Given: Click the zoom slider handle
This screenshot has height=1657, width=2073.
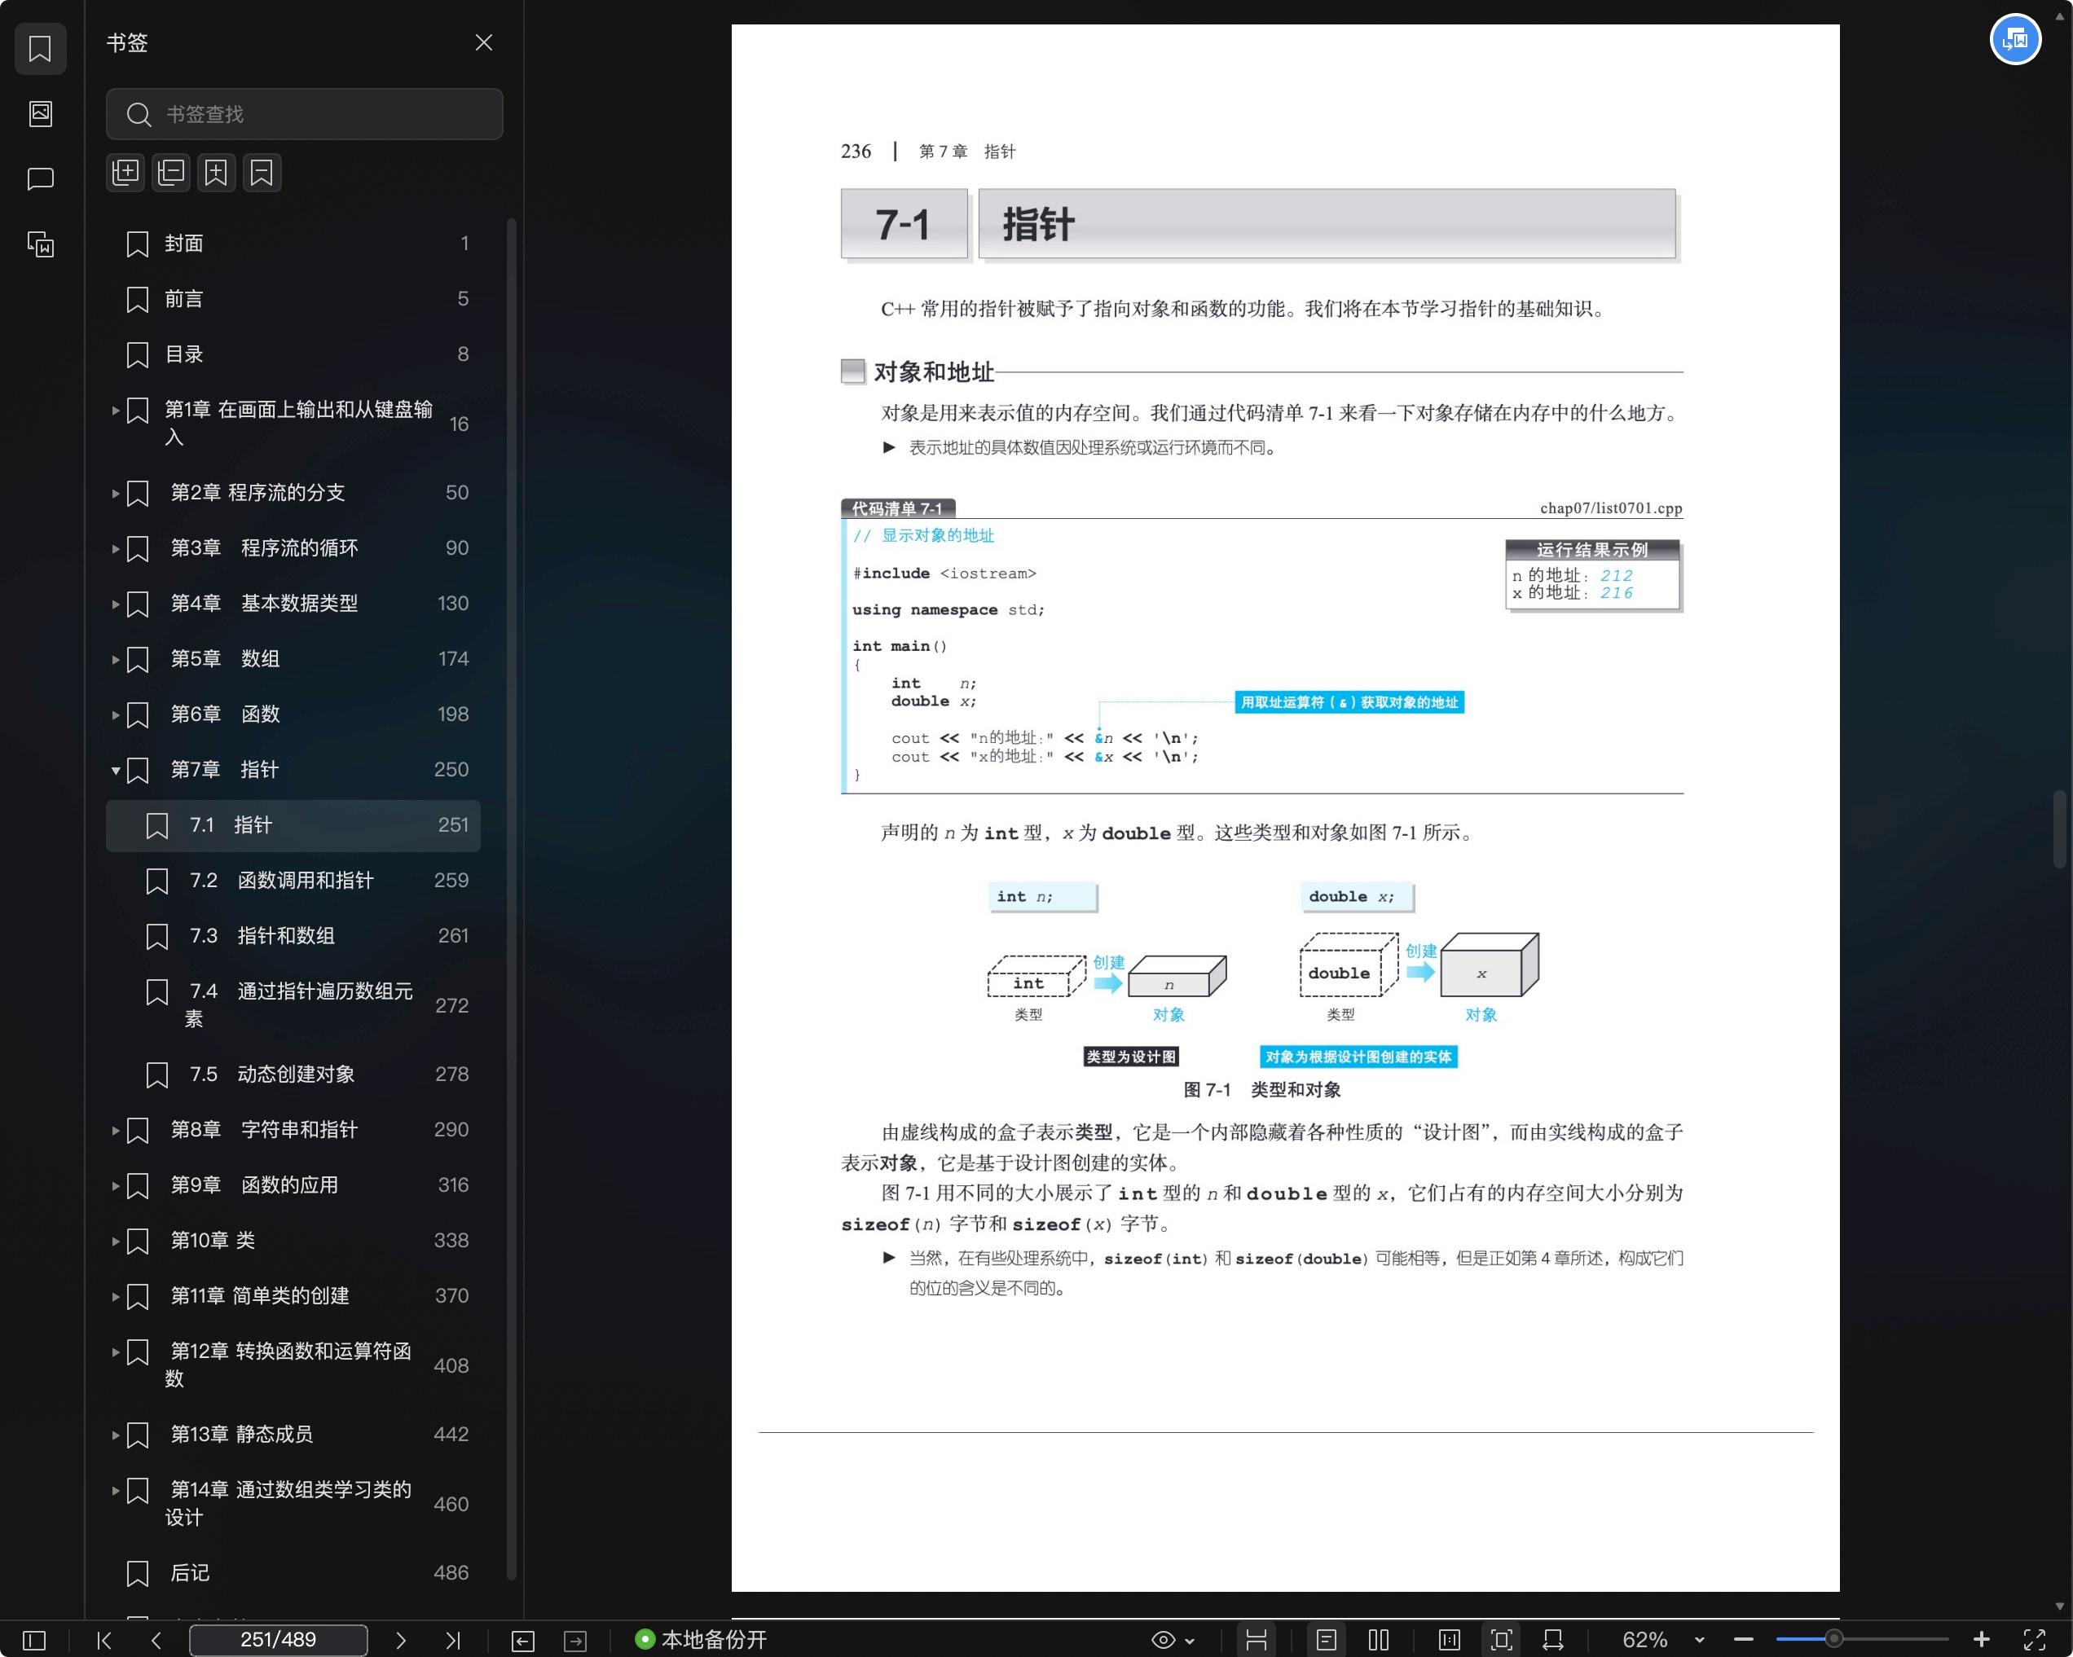Looking at the screenshot, I should coord(1833,1640).
